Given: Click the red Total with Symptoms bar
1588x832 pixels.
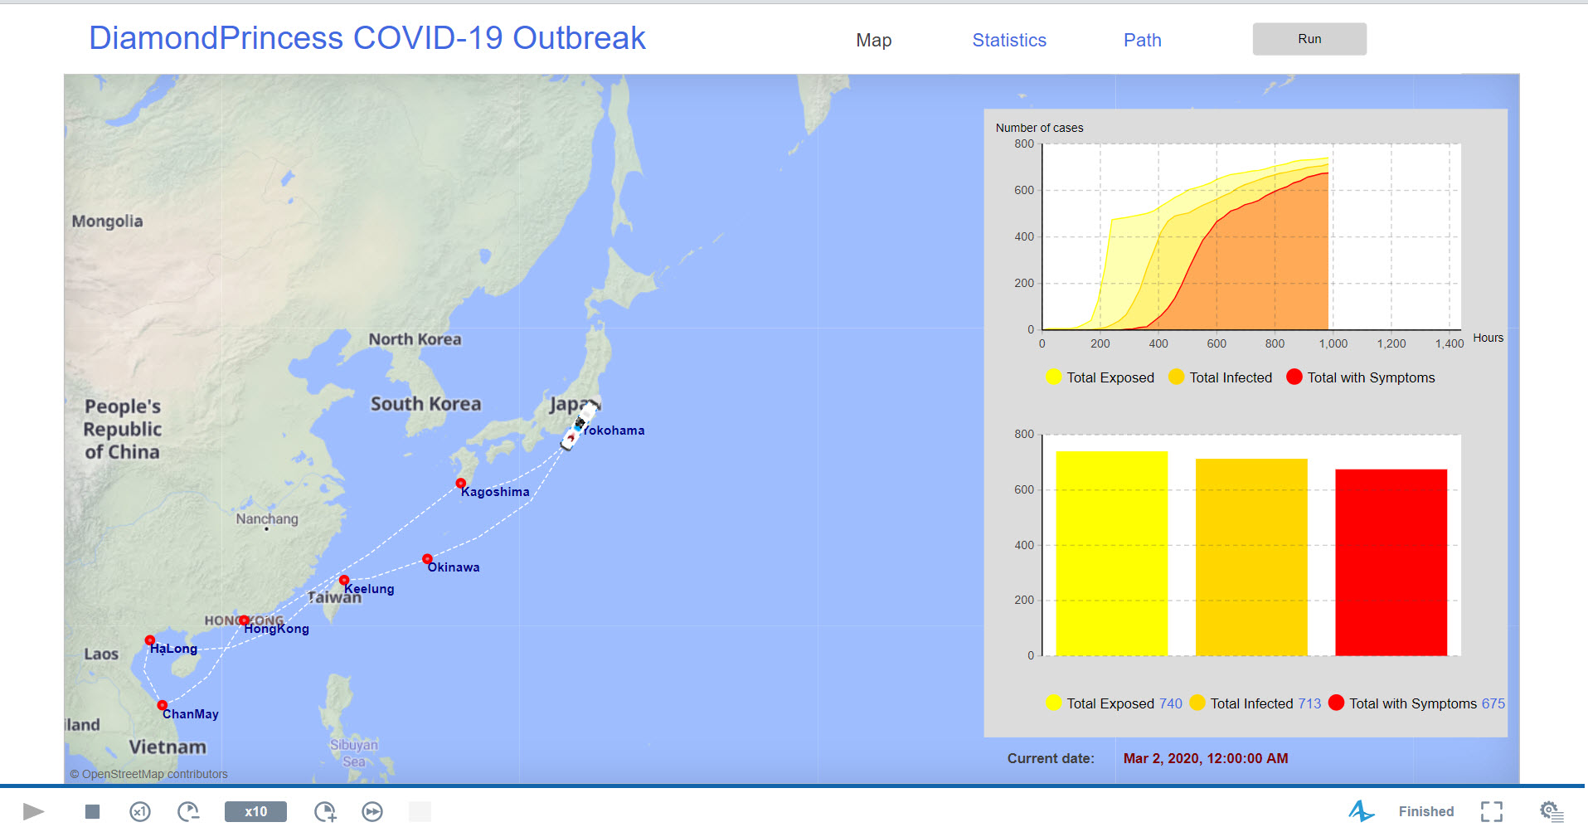Looking at the screenshot, I should tap(1391, 562).
